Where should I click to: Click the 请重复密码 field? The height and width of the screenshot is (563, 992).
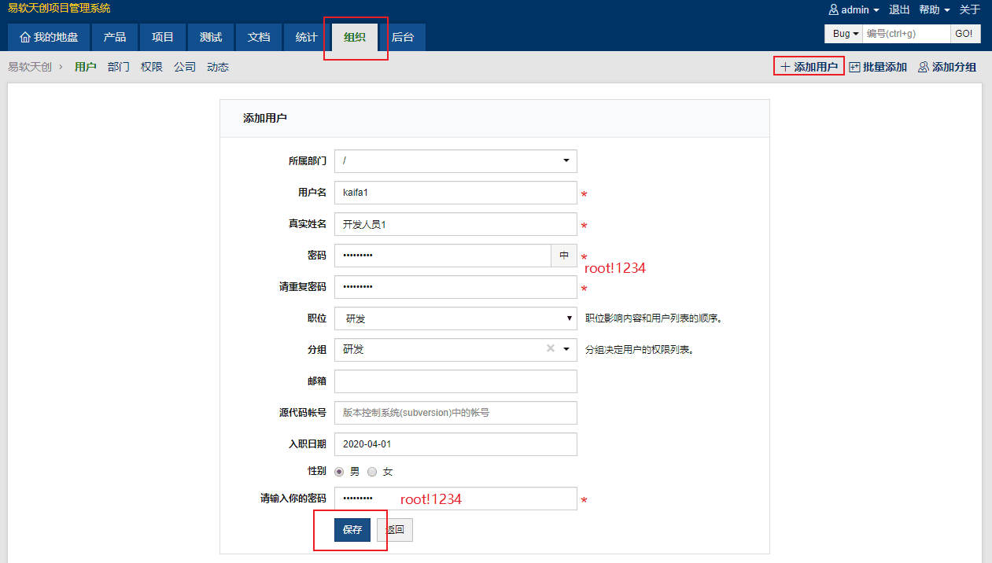click(x=455, y=287)
